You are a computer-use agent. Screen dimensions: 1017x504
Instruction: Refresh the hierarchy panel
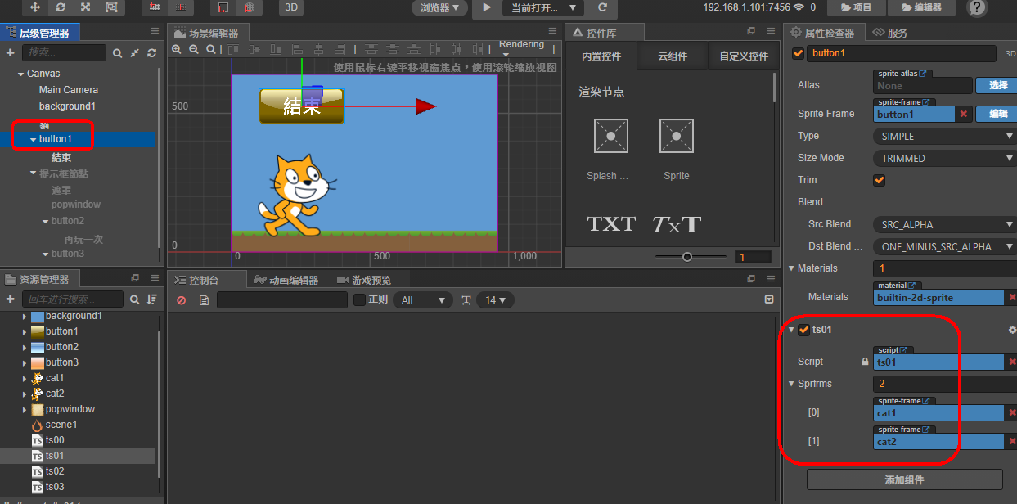tap(151, 52)
